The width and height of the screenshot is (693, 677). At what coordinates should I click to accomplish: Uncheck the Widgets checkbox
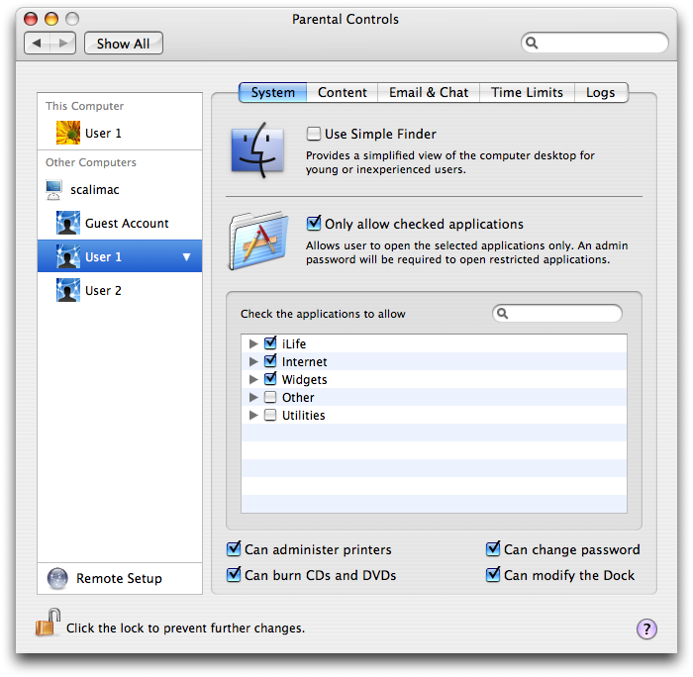pos(270,379)
